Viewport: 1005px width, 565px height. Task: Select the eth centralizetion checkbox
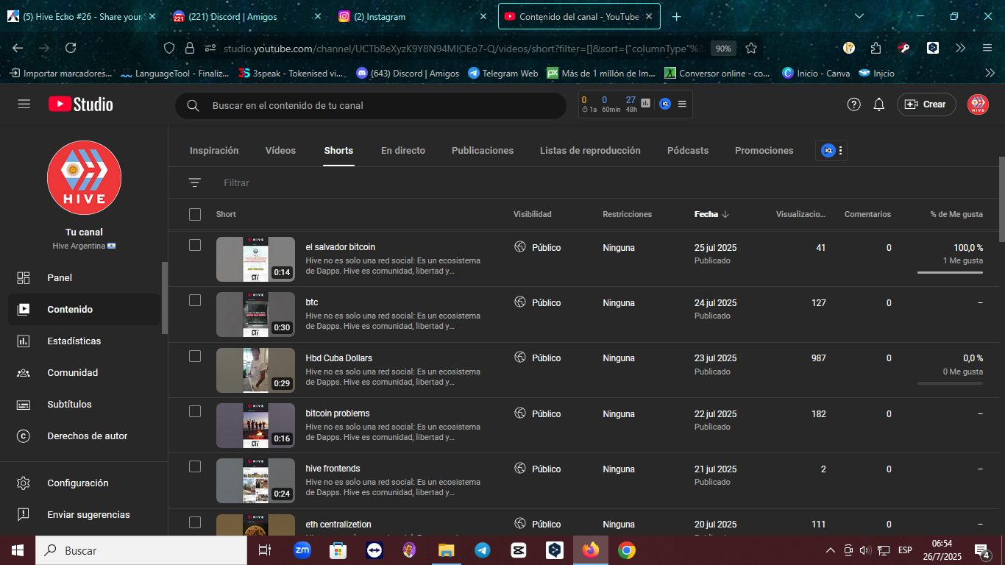tap(195, 522)
